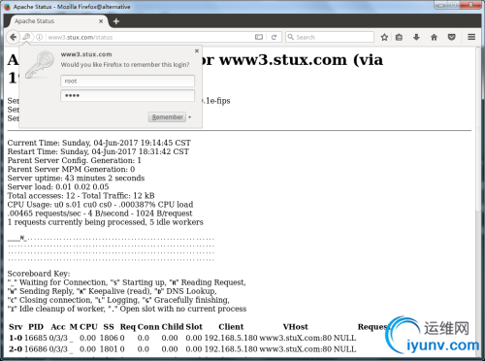This screenshot has height=361, width=485.
Task: Click the page vertical scrollbar
Action: click(x=479, y=129)
